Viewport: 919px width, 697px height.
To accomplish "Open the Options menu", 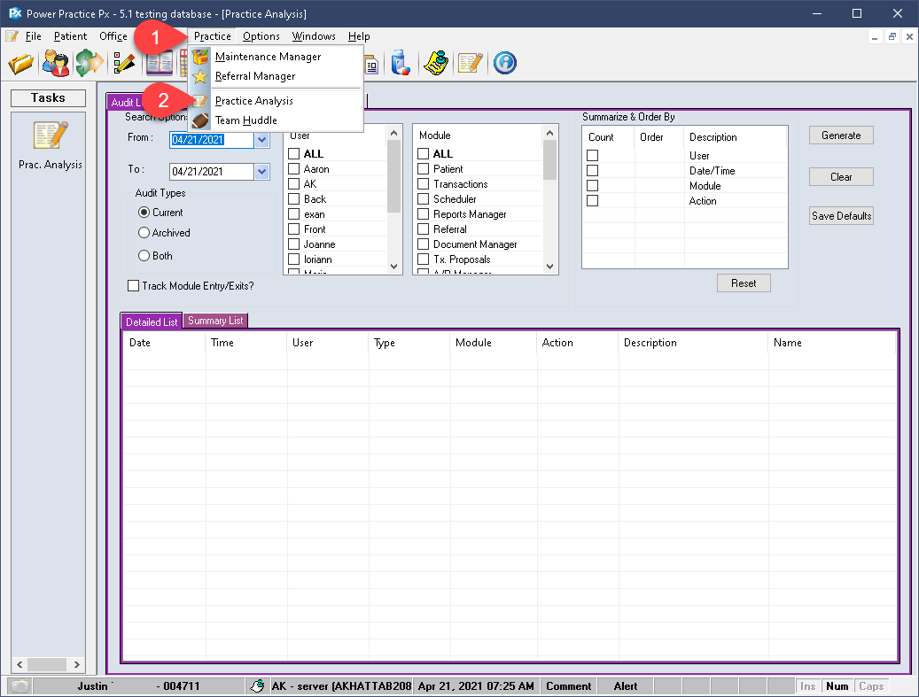I will coord(261,36).
